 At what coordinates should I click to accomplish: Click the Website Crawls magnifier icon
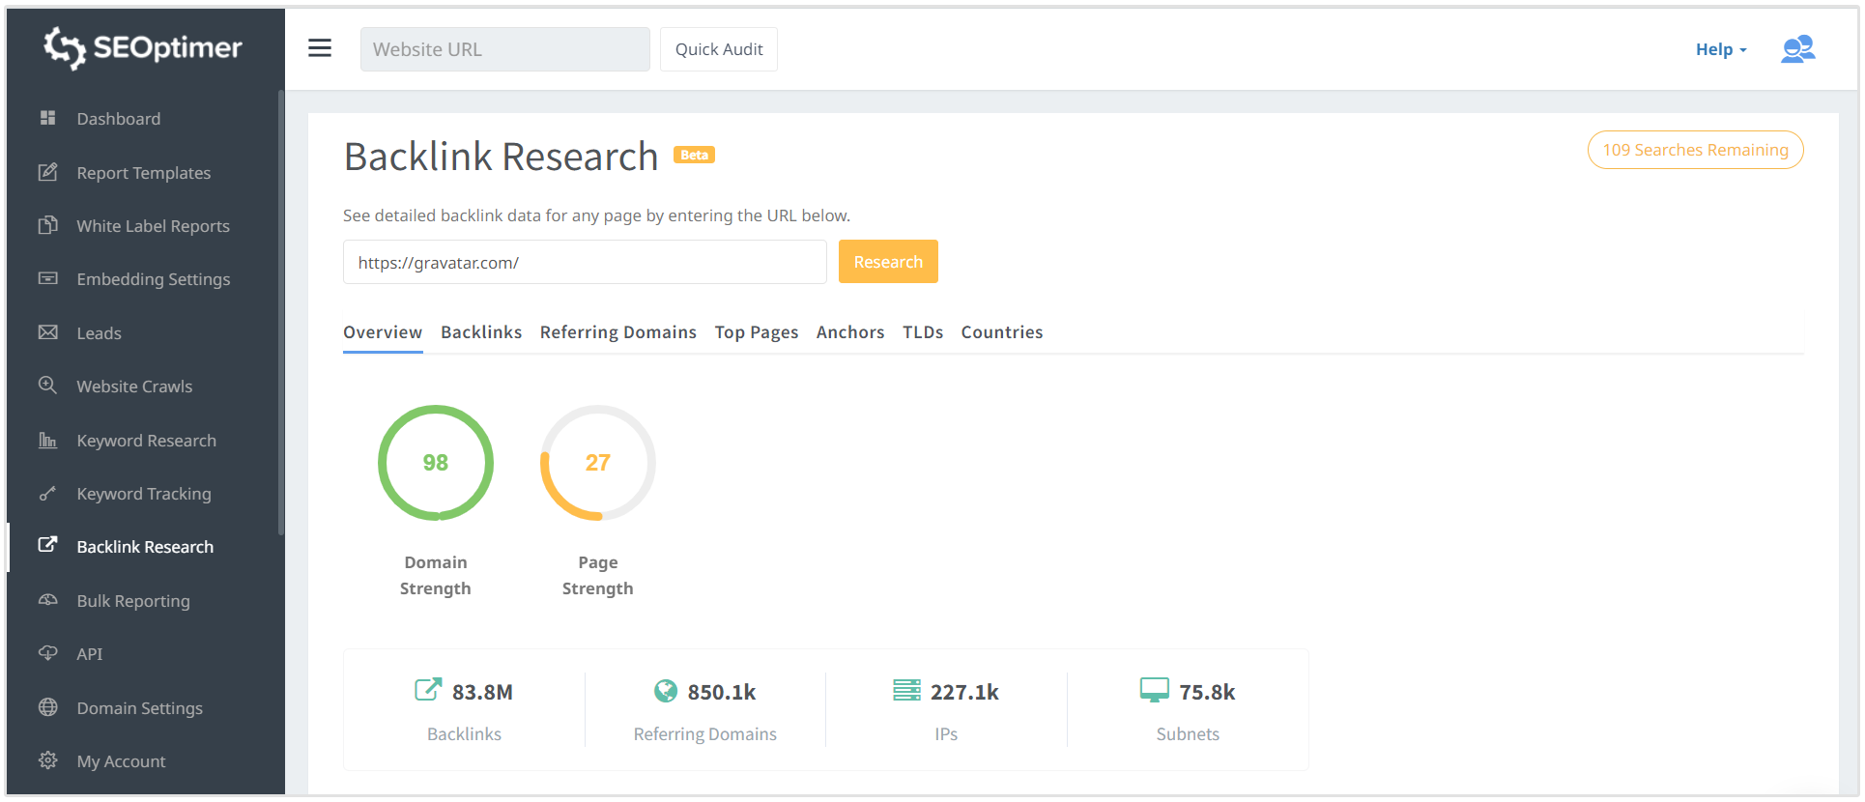pos(47,386)
